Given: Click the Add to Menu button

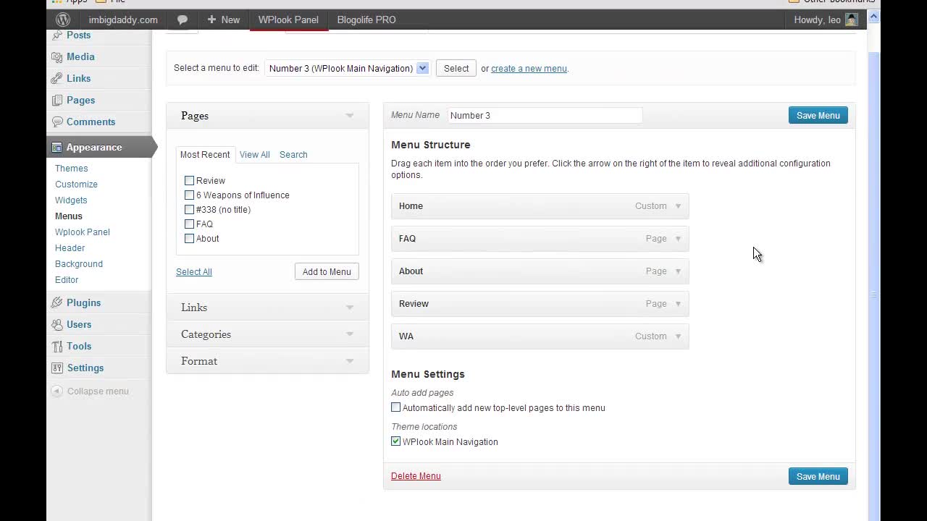Looking at the screenshot, I should click(326, 271).
